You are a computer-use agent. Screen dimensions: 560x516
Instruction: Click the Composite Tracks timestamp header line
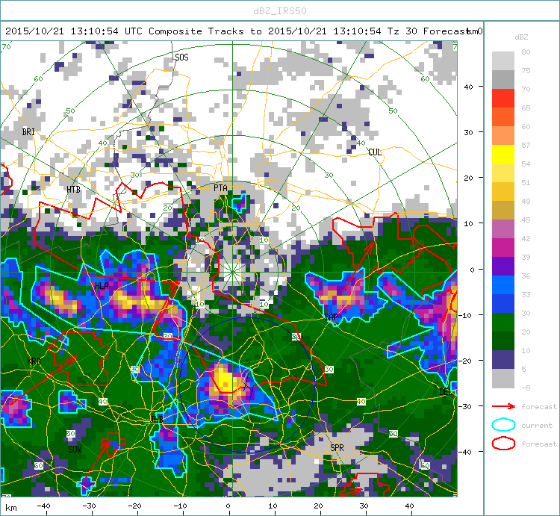click(x=243, y=31)
